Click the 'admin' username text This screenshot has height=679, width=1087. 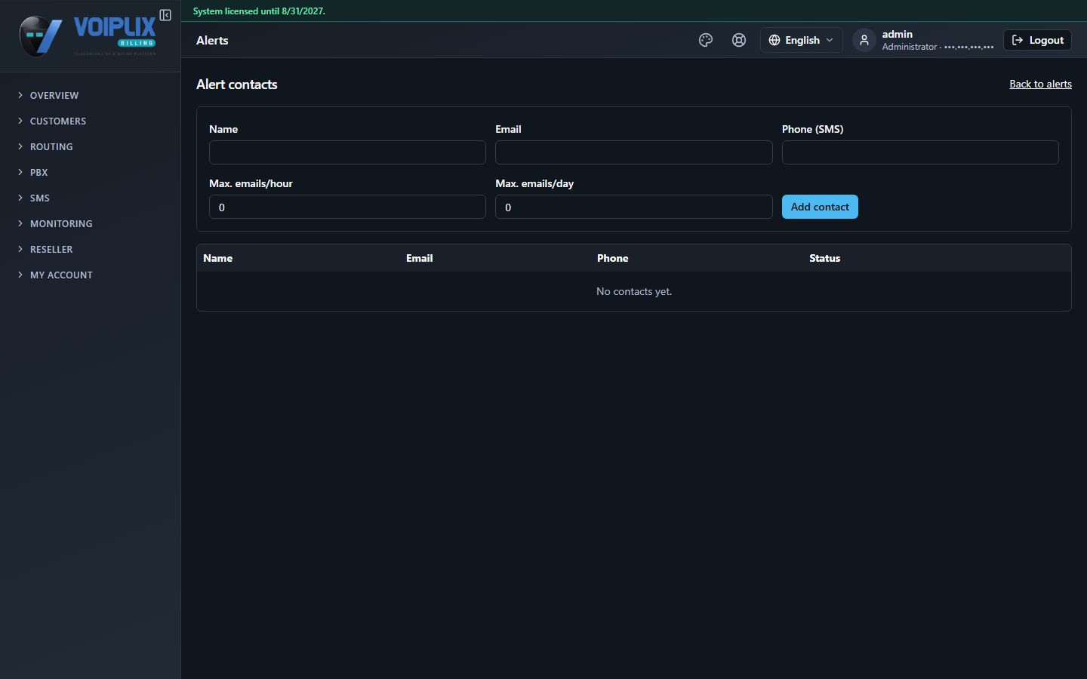(897, 34)
